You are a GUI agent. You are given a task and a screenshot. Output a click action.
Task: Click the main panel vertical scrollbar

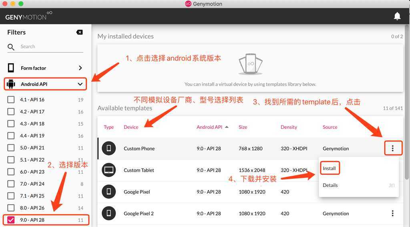pyautogui.click(x=407, y=102)
